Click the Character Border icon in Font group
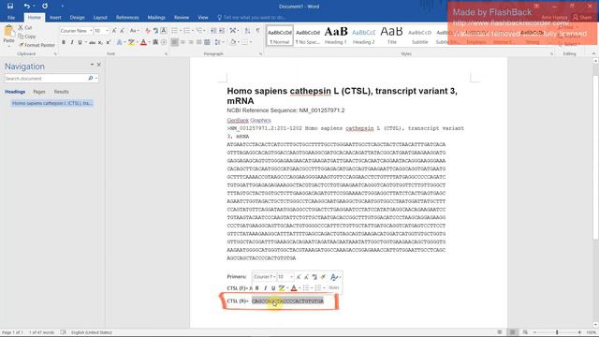This screenshot has height=337, width=599. [x=164, y=31]
